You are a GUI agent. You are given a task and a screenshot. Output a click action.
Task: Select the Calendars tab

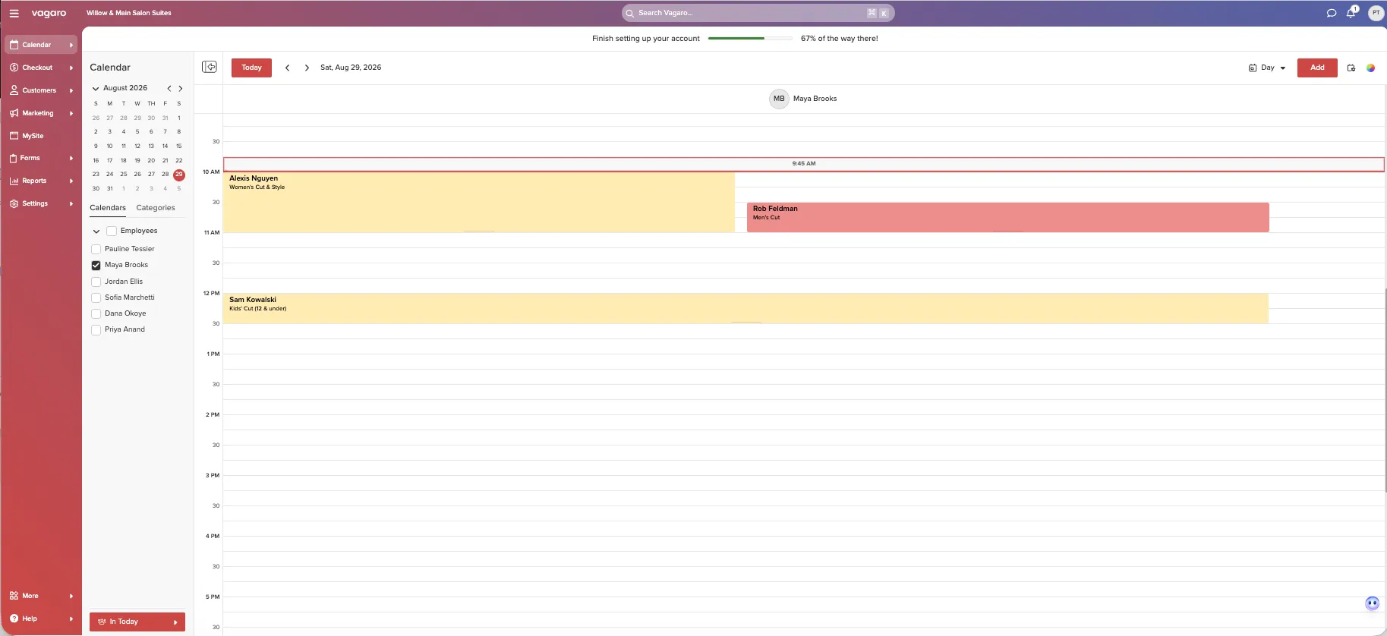(x=108, y=208)
